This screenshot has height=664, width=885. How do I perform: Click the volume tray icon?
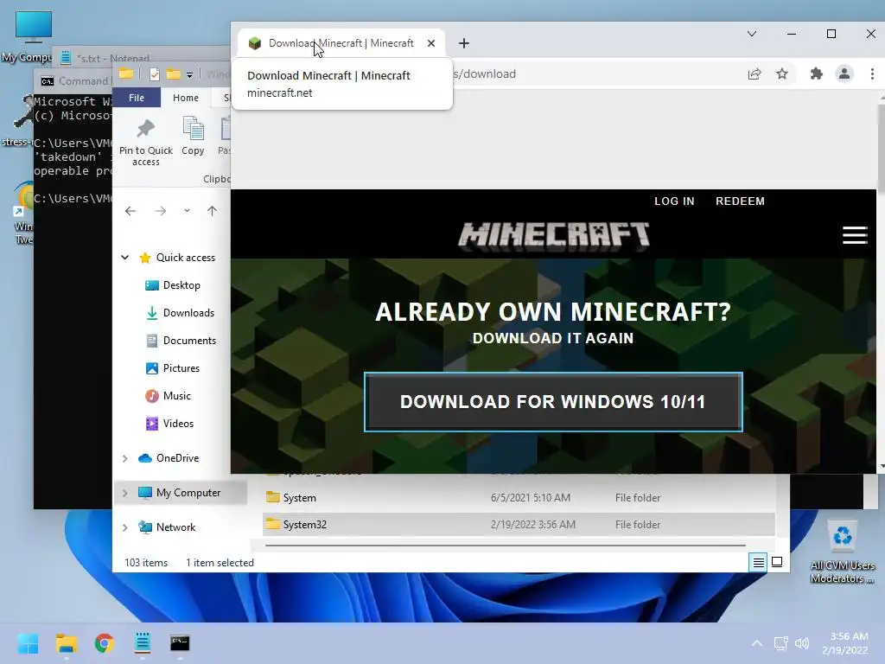pos(802,643)
